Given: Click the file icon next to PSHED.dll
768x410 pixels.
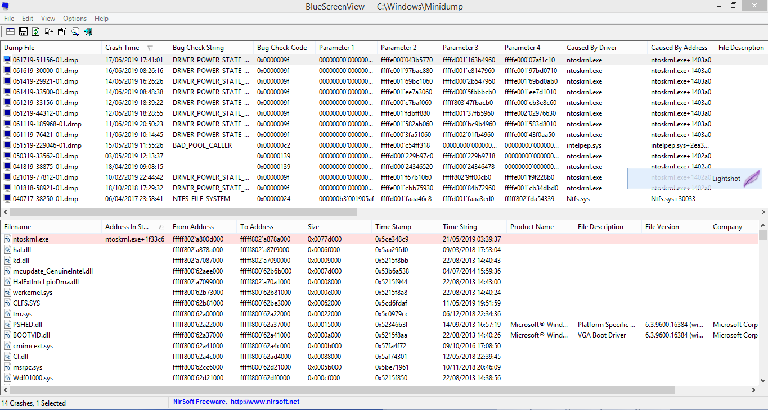Looking at the screenshot, I should pyautogui.click(x=7, y=325).
